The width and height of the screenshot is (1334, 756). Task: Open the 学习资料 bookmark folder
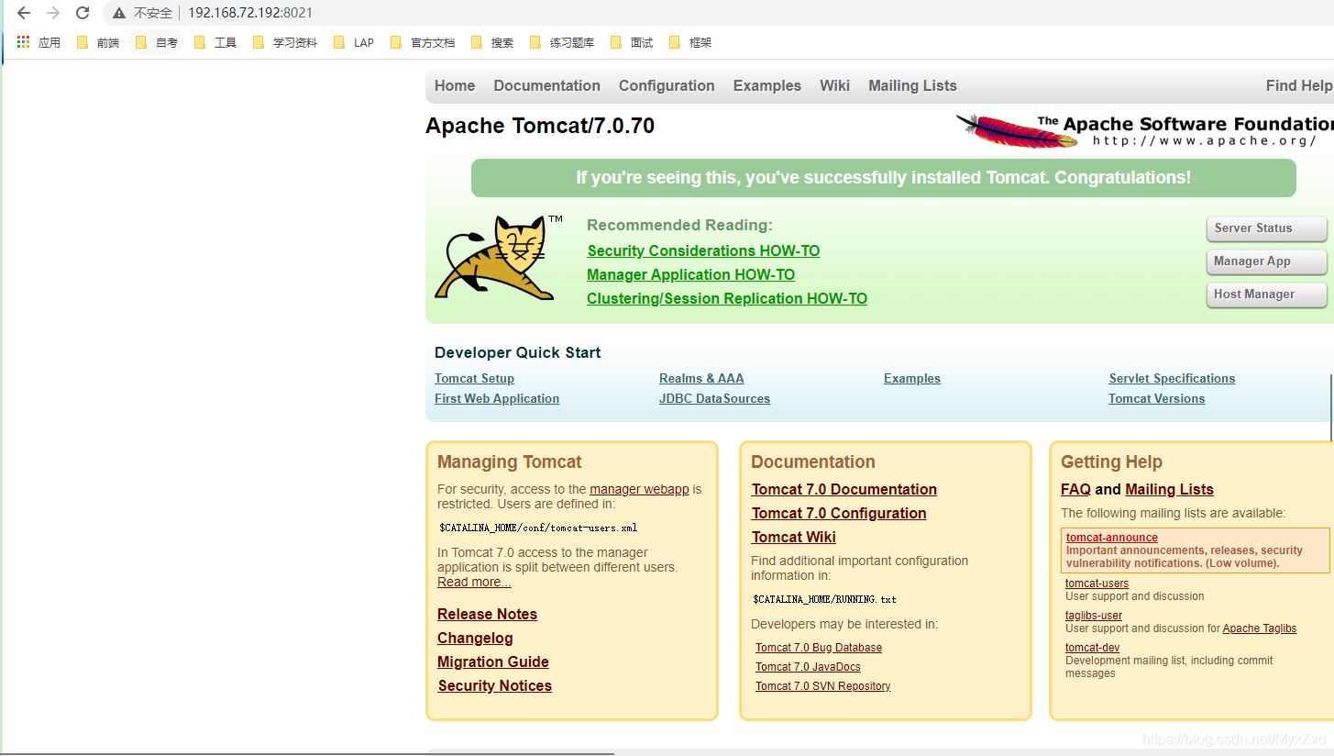click(284, 42)
